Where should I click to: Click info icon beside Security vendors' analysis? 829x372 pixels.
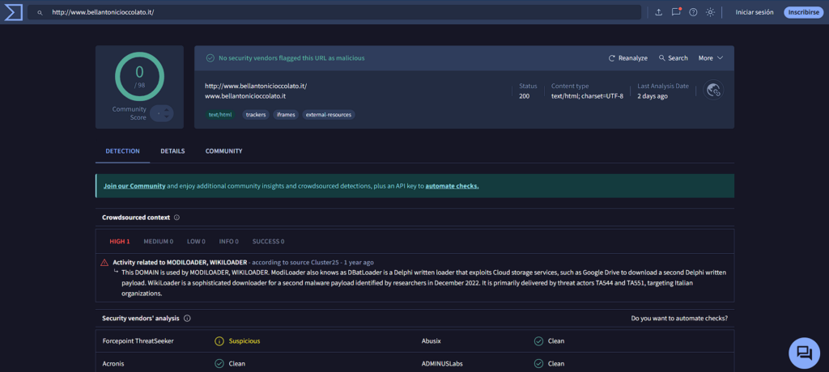187,319
